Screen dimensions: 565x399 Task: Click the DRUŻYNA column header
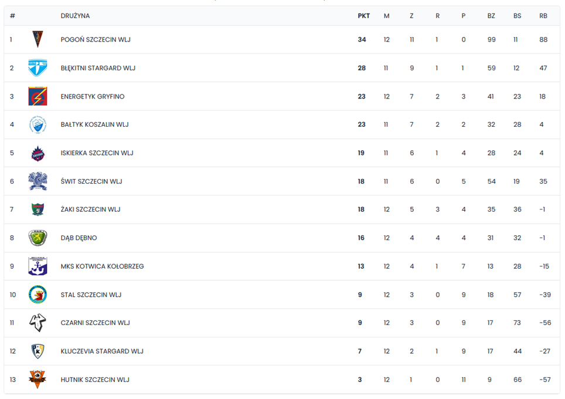click(75, 16)
